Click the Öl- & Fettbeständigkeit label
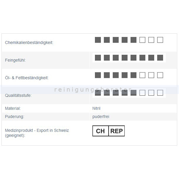This screenshot has height=179, width=179. 27,78
